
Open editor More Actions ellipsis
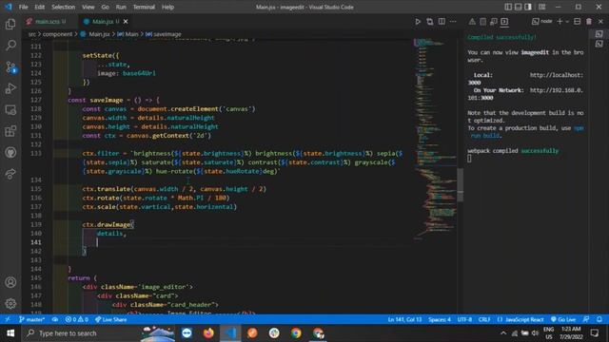453,22
